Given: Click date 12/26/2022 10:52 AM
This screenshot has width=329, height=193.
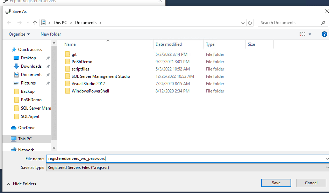Looking at the screenshot, I should point(174,76).
